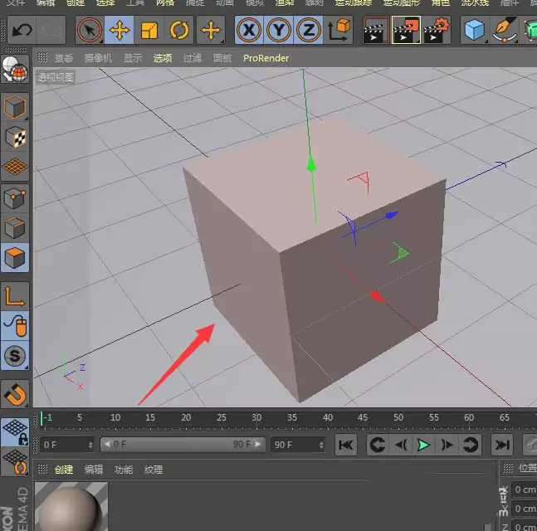This screenshot has width=537, height=531.
Task: Open material manager 创建 menu
Action: (x=64, y=470)
